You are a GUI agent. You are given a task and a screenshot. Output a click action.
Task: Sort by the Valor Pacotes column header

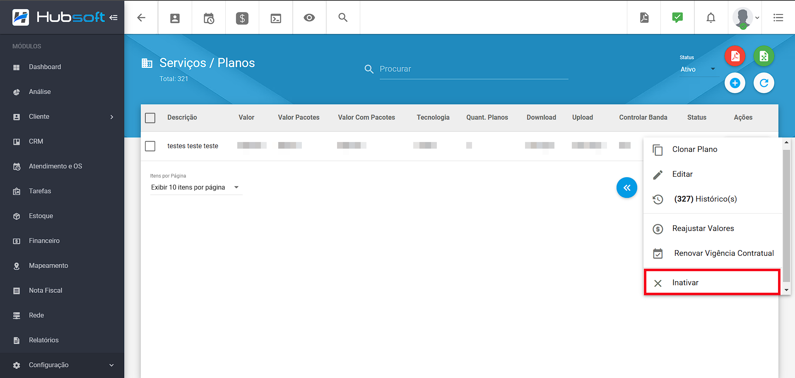point(299,118)
